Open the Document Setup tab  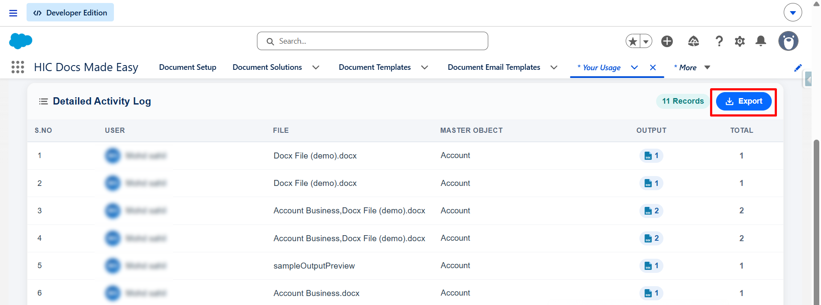[x=188, y=67]
